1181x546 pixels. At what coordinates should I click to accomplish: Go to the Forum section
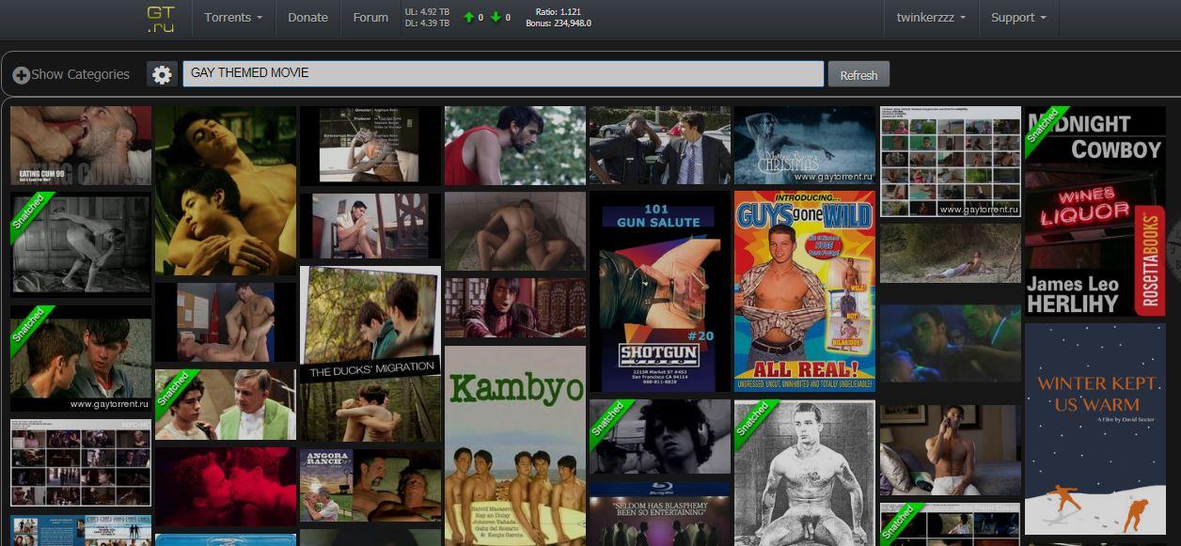(370, 18)
